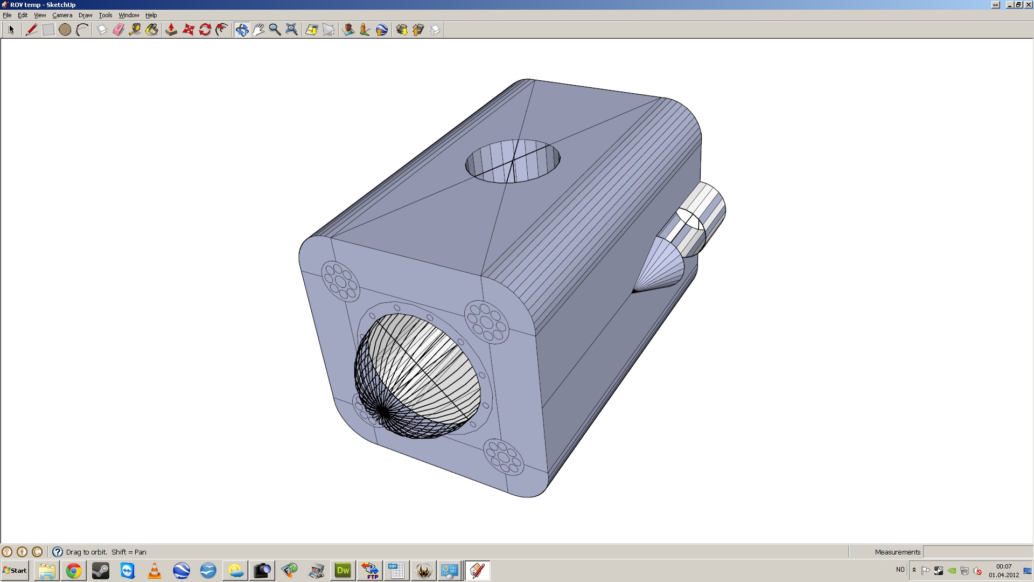Choose the Tape Measure tool
Image resolution: width=1034 pixels, height=582 pixels.
click(135, 30)
